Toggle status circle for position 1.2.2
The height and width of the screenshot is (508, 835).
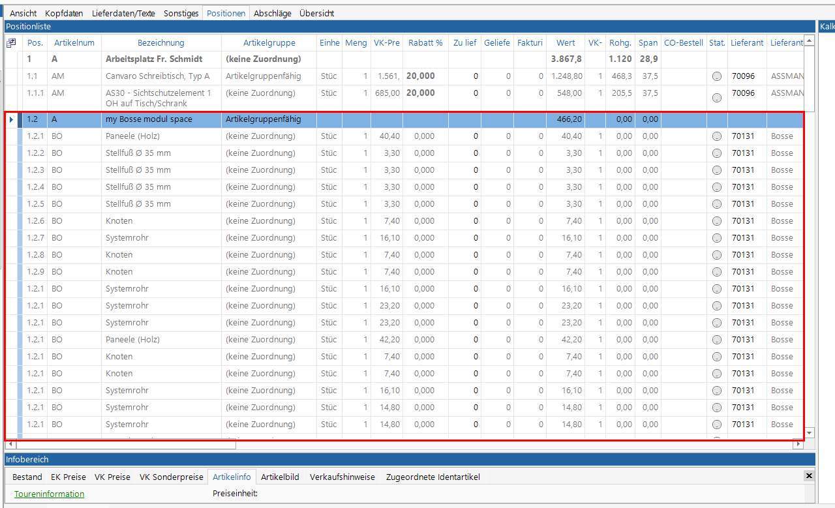[717, 153]
